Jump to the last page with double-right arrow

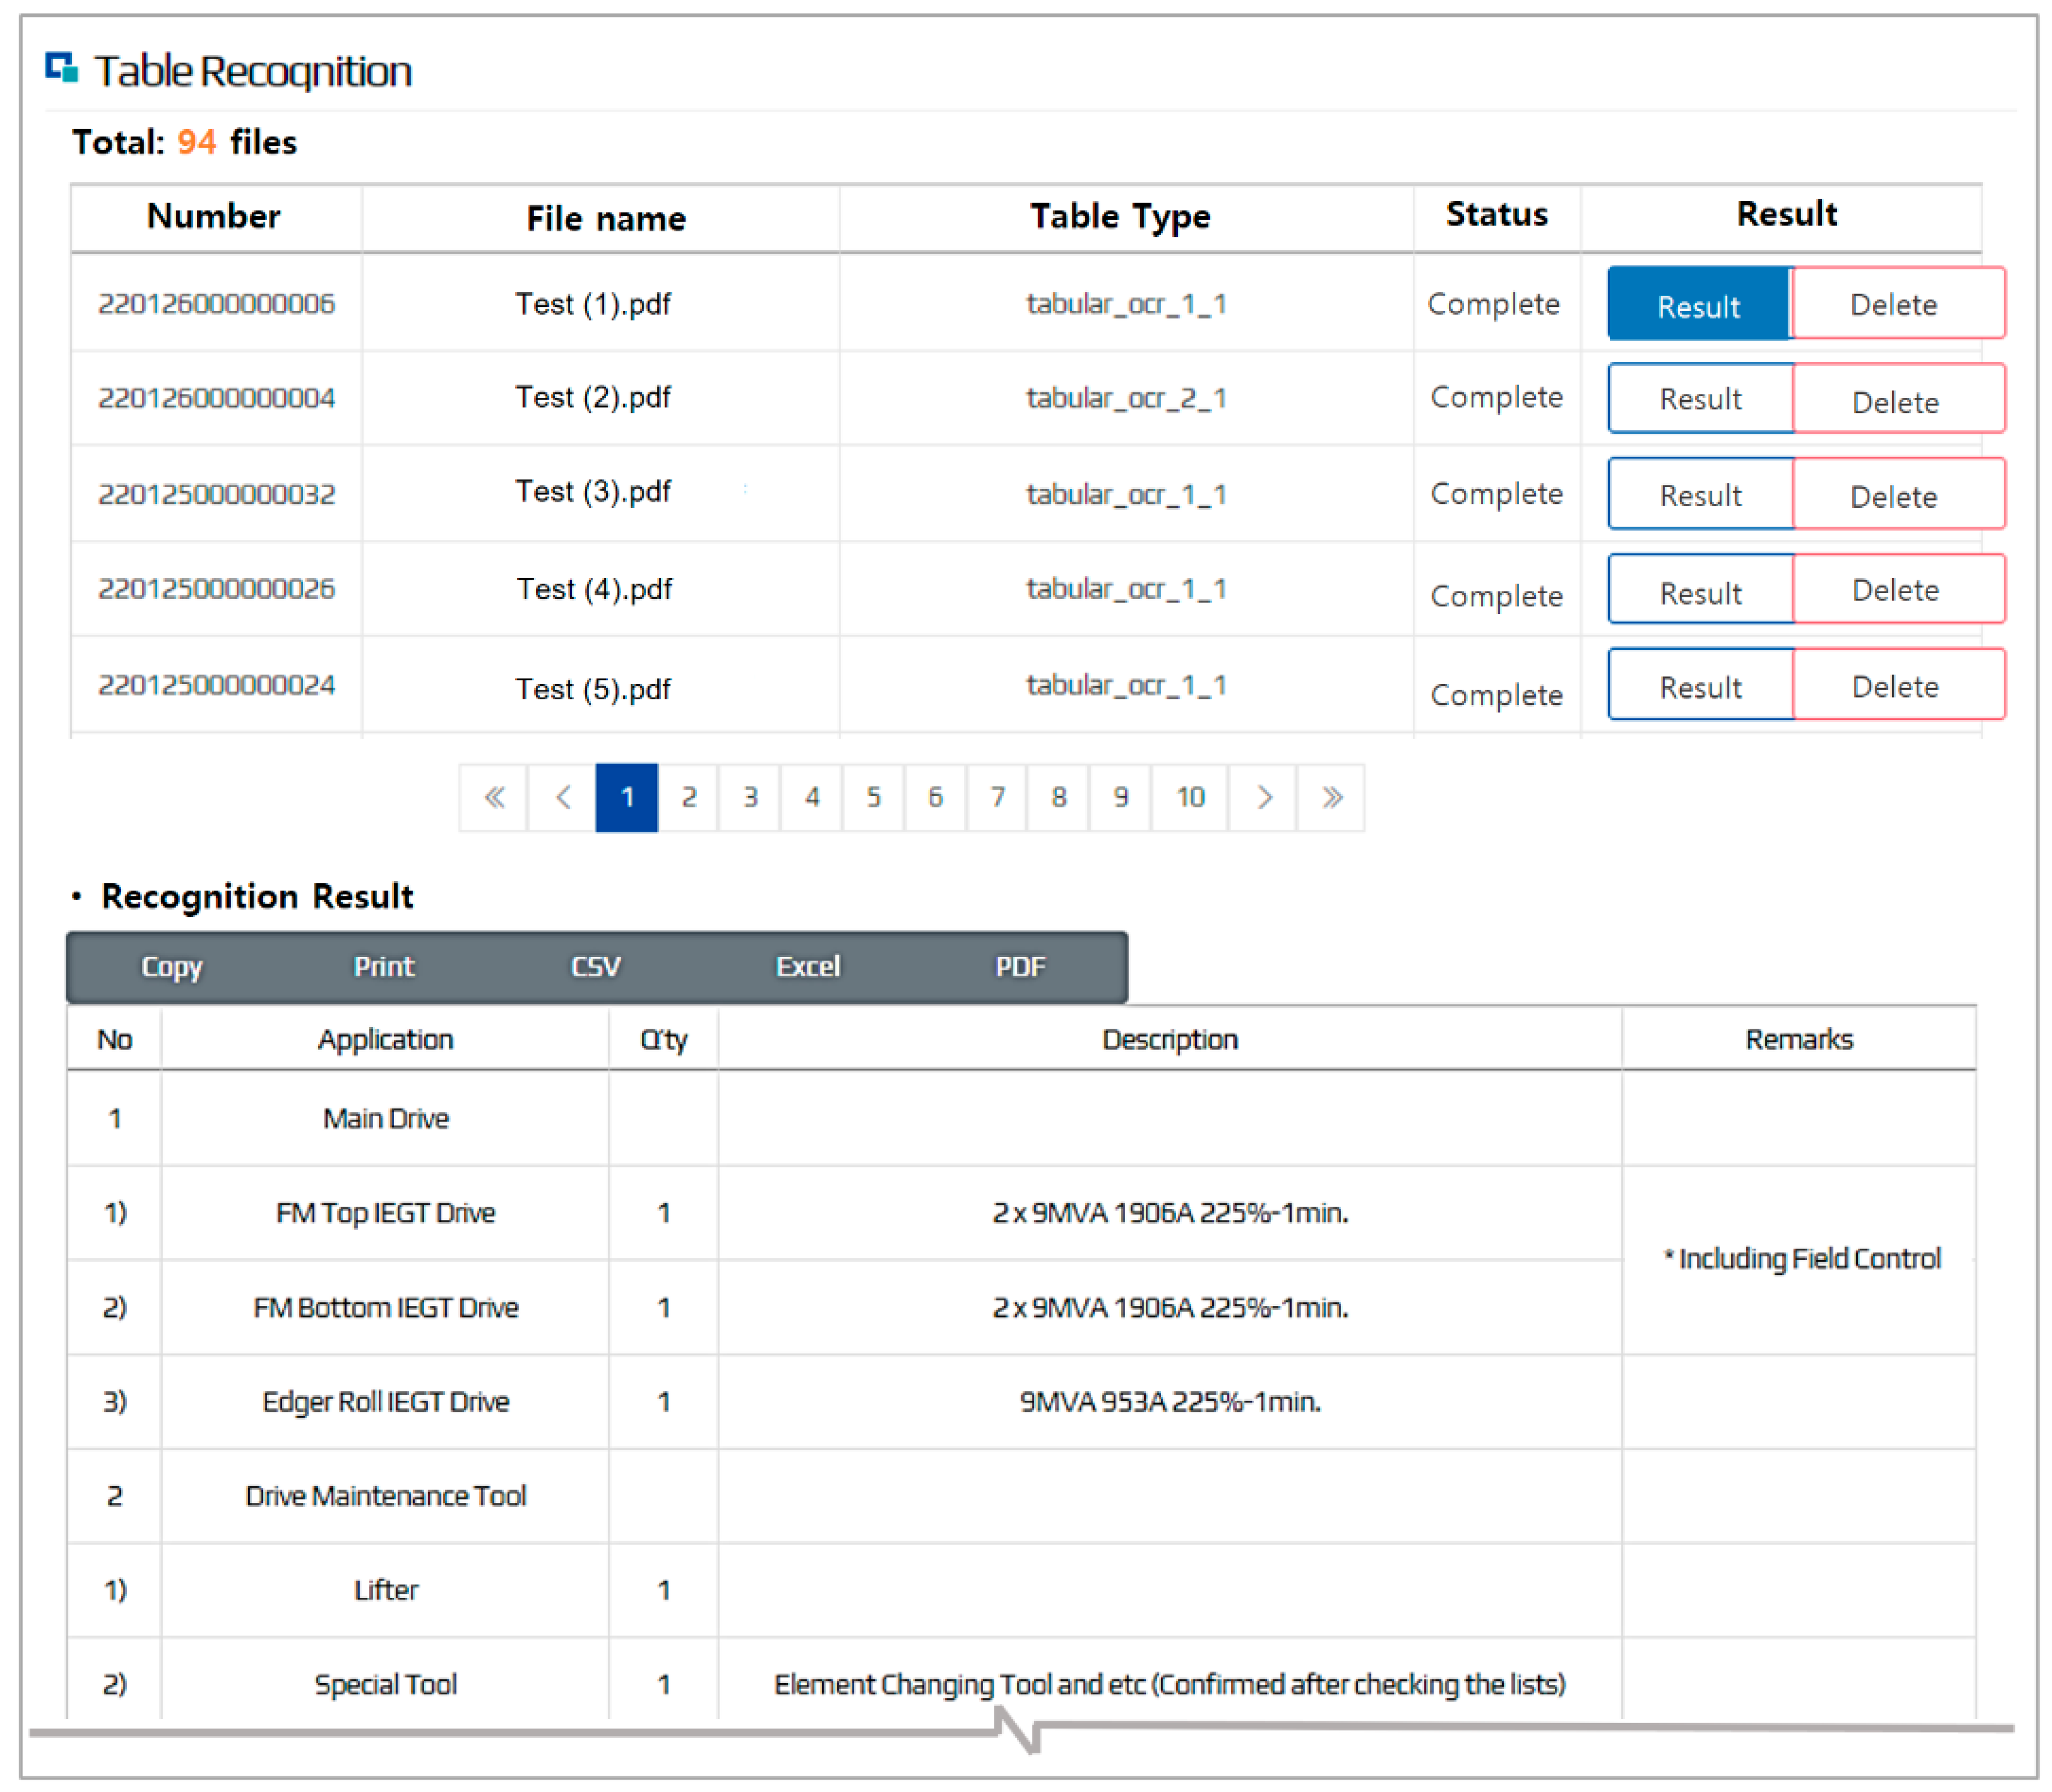tap(1331, 797)
